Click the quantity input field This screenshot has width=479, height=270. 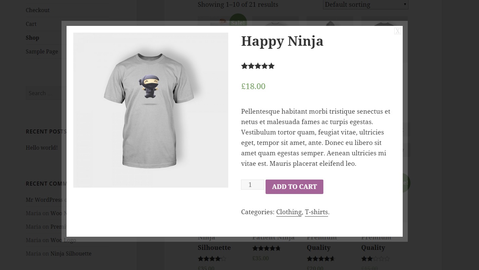coord(252,185)
